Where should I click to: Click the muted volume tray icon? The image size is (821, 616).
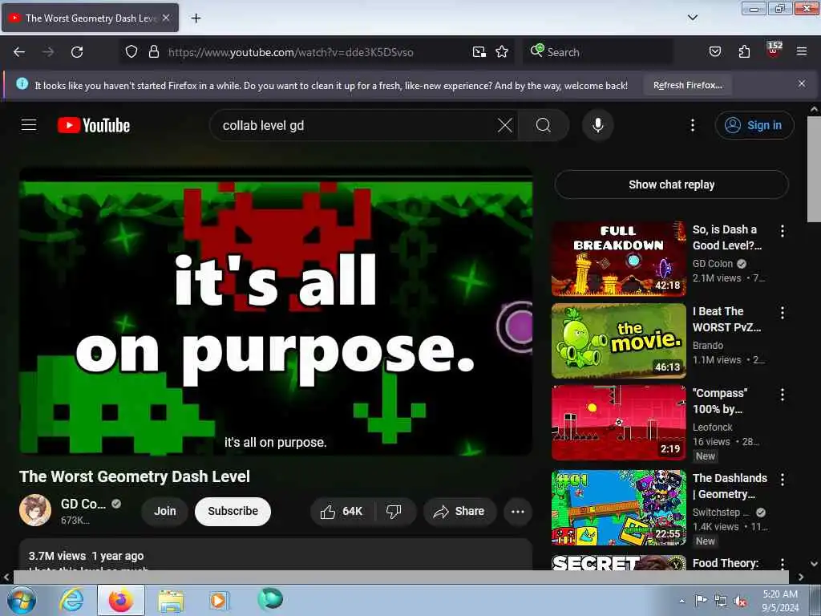pos(740,602)
